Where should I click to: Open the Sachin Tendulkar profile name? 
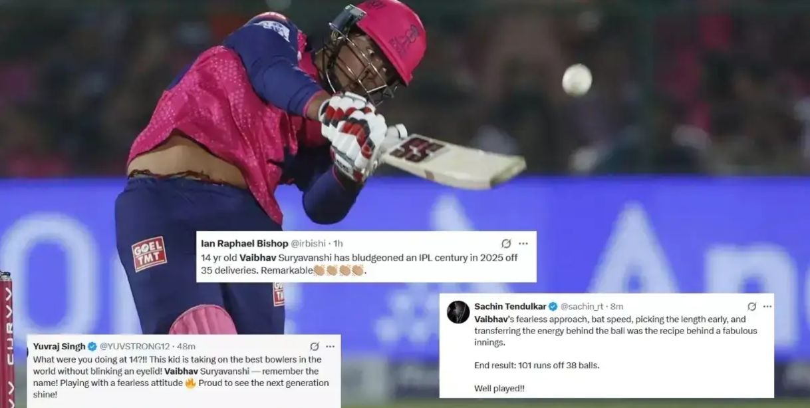click(x=510, y=306)
